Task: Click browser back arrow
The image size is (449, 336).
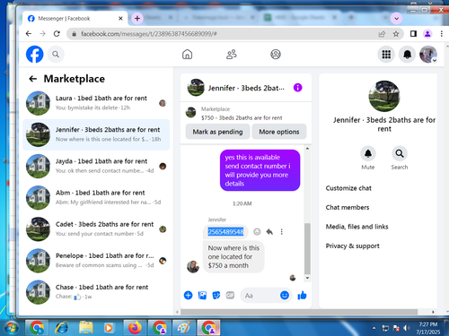Action: (29, 34)
